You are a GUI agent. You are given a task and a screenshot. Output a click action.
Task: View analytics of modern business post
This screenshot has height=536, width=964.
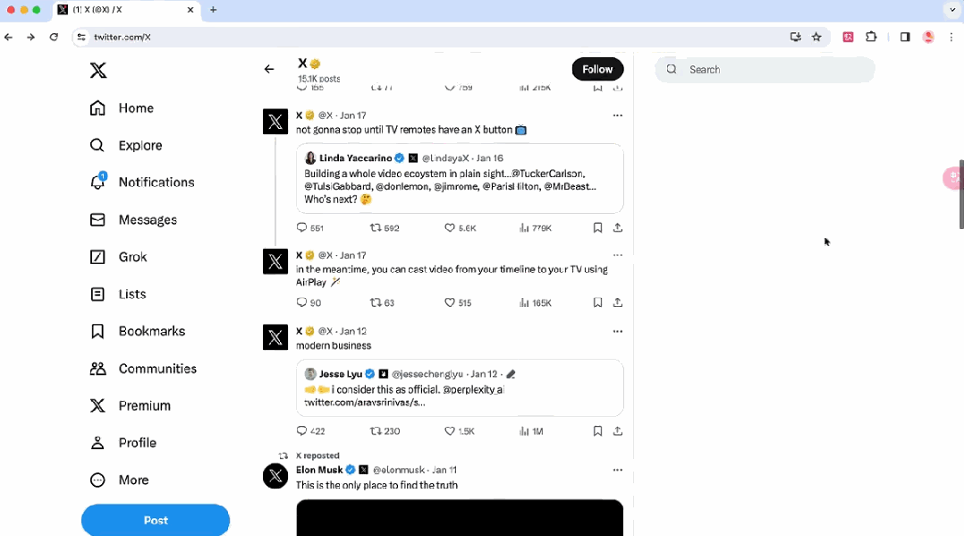532,431
